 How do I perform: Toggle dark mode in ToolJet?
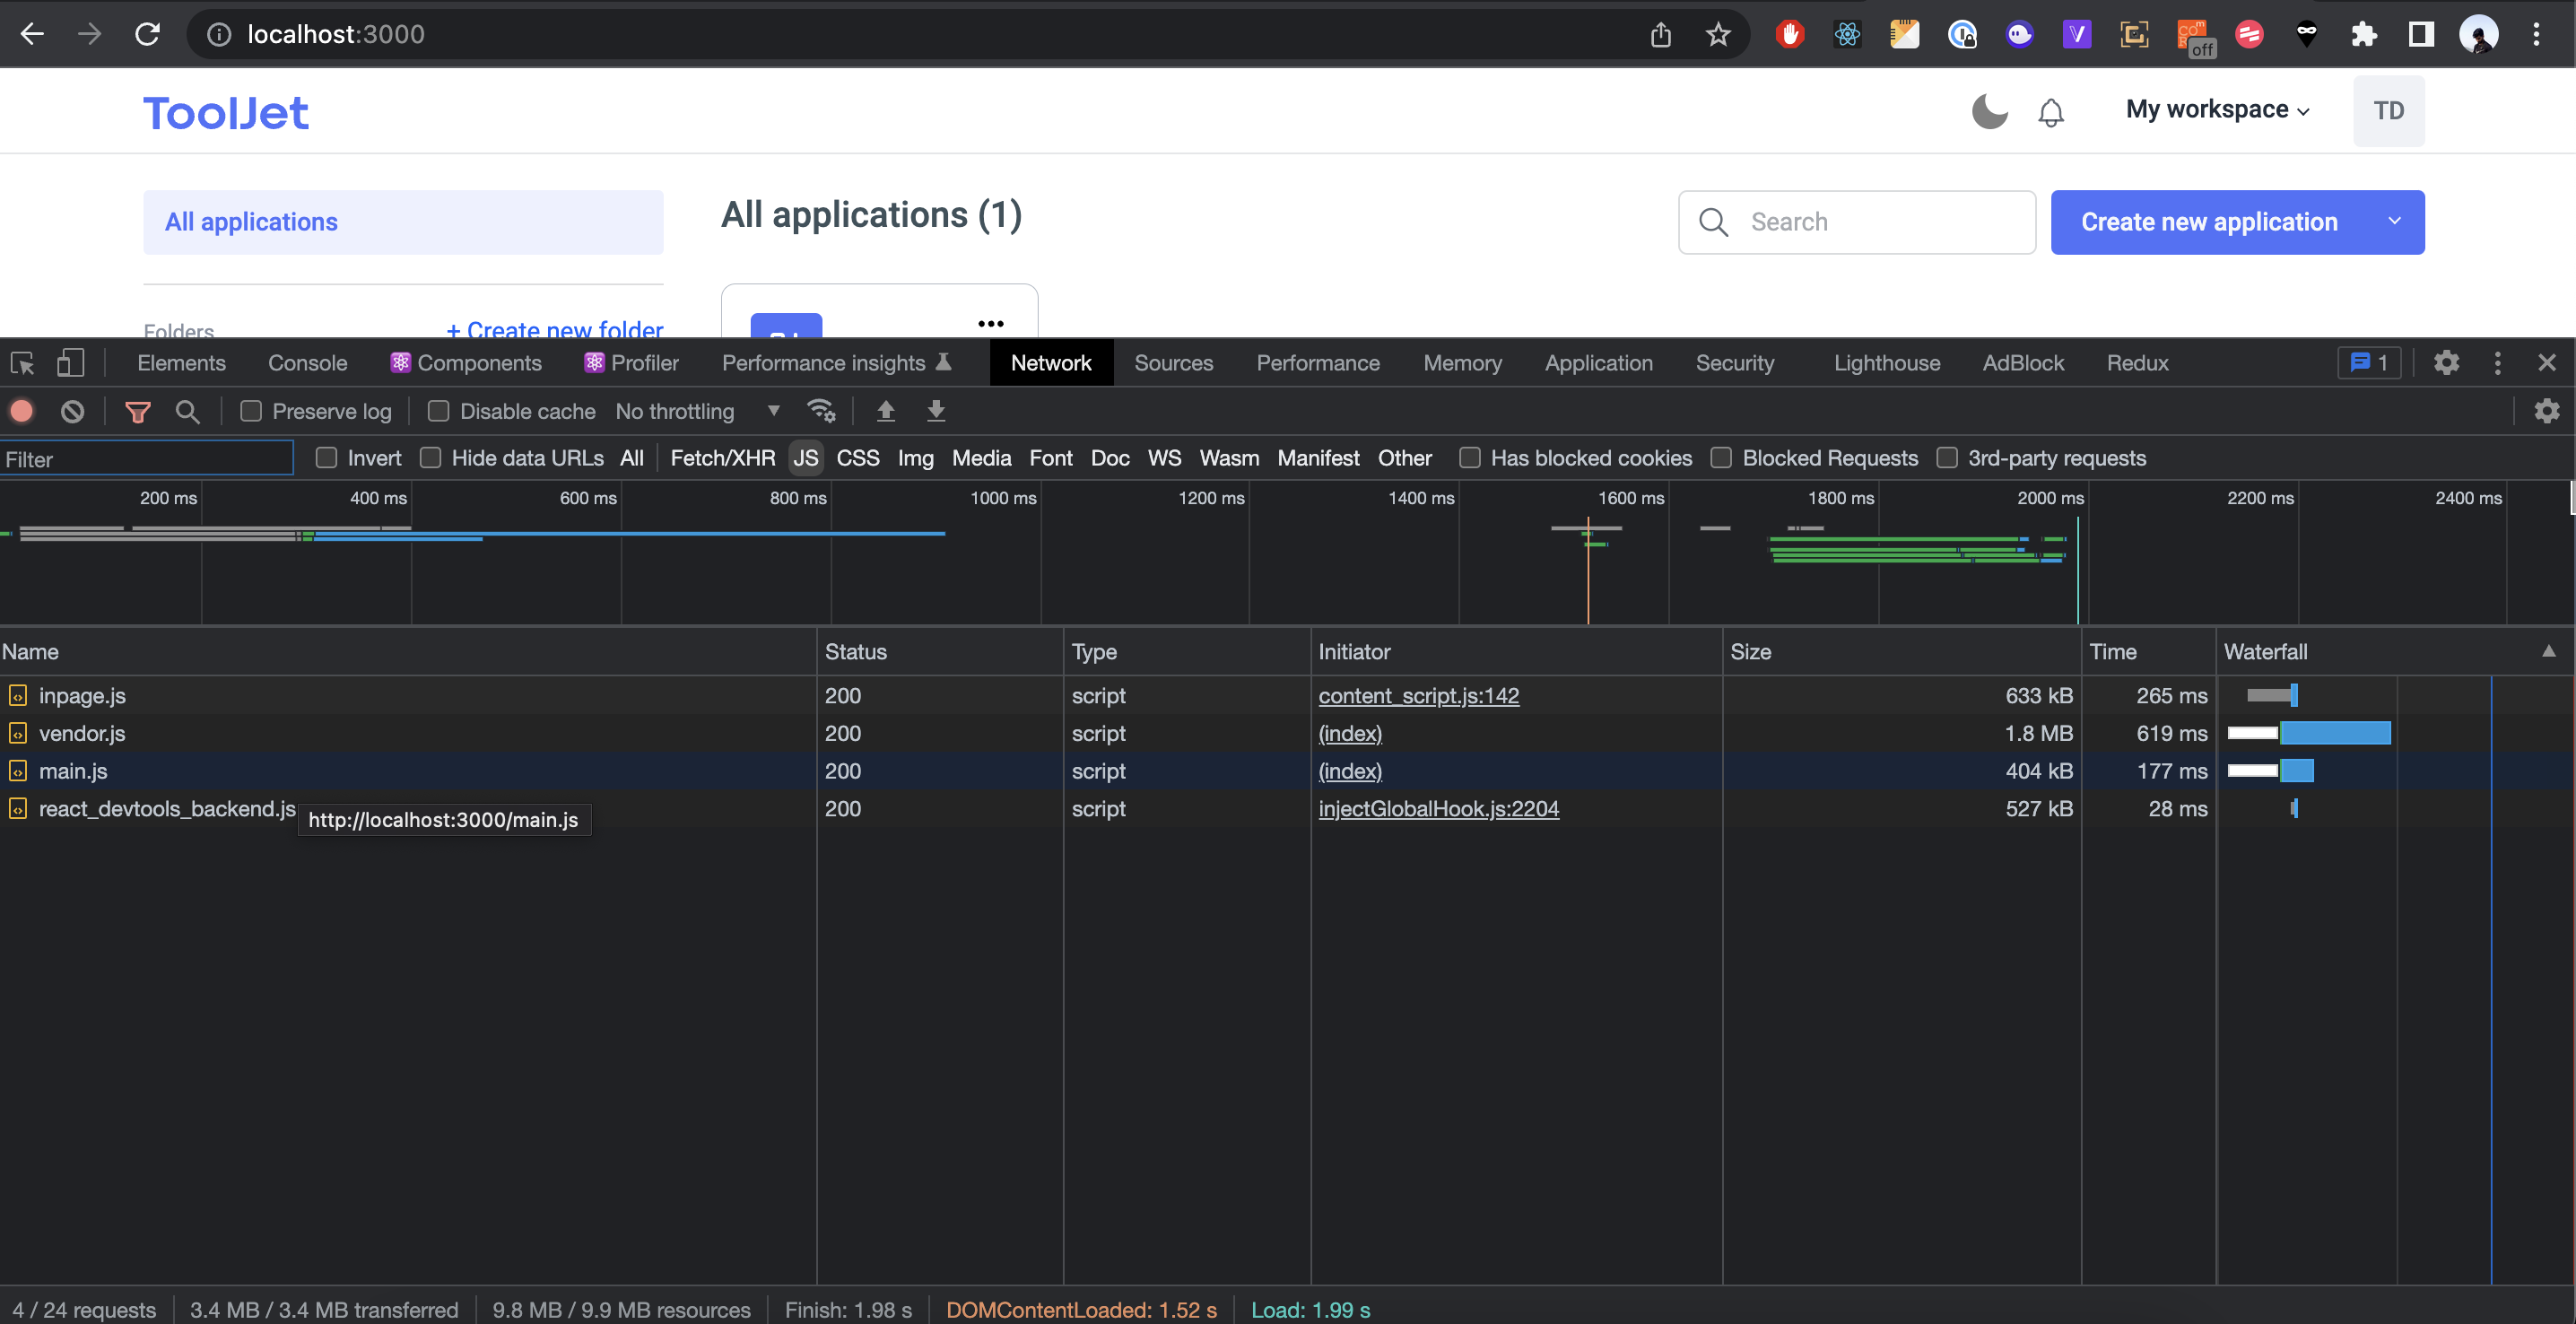pos(1990,111)
